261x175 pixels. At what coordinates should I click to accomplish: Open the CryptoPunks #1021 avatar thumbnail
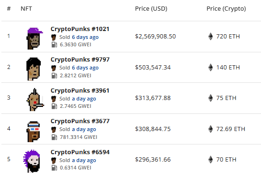pos(34,38)
